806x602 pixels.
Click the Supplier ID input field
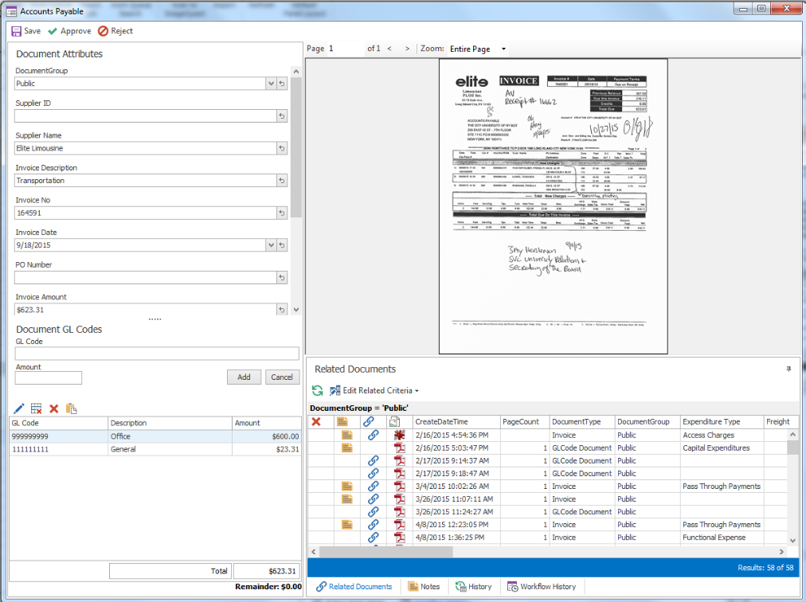[x=146, y=115]
